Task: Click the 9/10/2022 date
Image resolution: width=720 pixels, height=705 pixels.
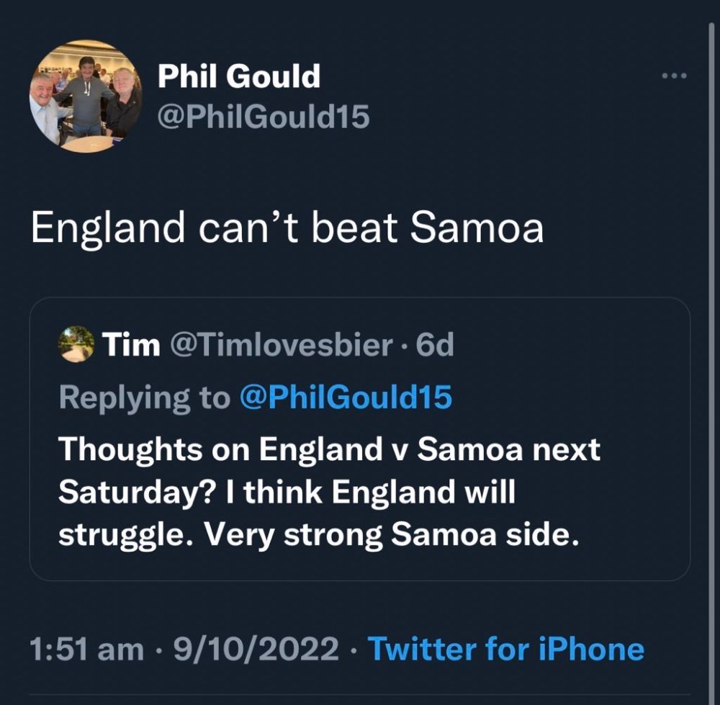Action: point(256,650)
